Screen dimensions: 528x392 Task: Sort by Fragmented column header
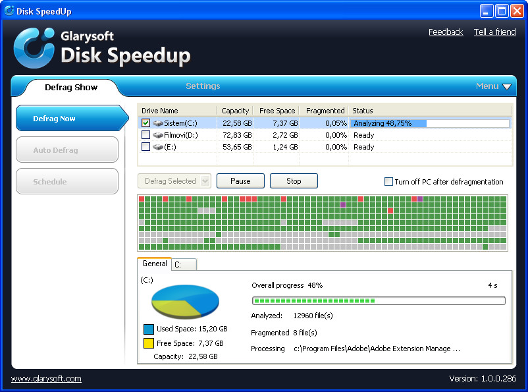pyautogui.click(x=325, y=111)
